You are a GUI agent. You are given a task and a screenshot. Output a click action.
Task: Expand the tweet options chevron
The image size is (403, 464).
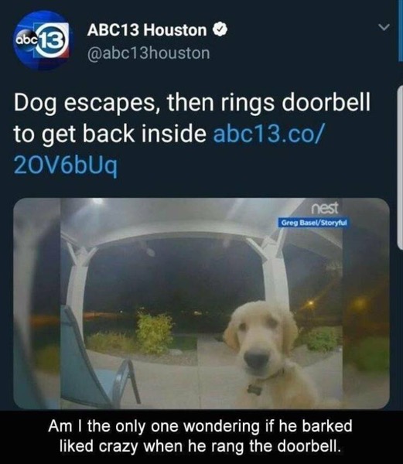[384, 27]
